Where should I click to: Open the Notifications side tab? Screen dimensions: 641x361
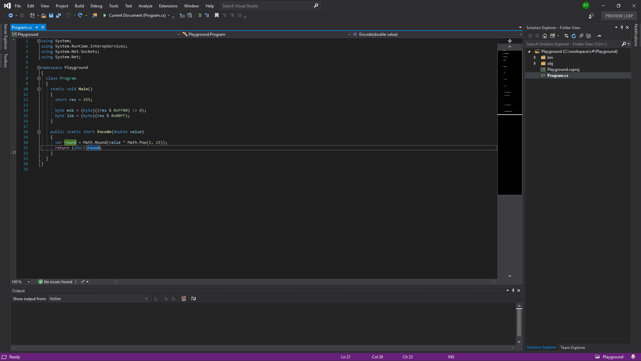[636, 35]
